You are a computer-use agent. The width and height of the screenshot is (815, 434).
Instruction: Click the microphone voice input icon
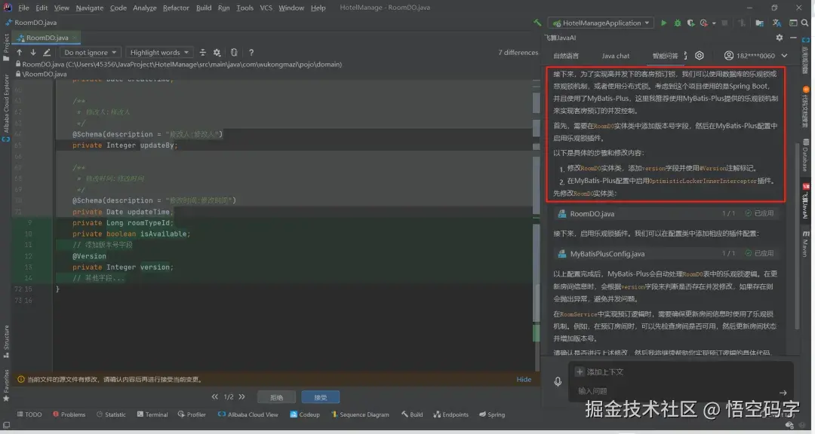[x=558, y=381]
